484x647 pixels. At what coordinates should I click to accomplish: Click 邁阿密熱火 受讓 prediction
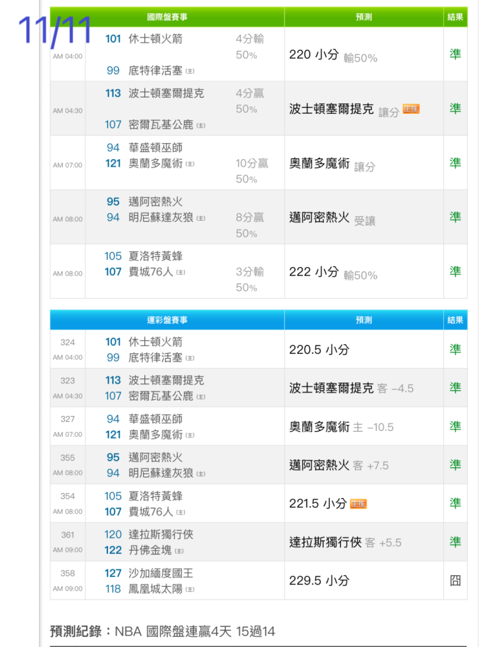332,218
